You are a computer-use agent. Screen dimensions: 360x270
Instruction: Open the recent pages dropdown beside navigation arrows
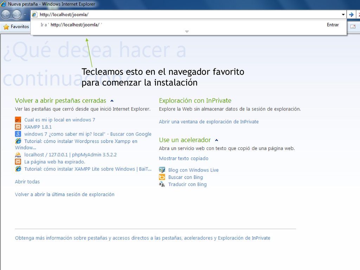25,15
